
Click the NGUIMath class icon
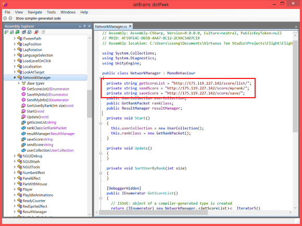[x=19, y=162]
